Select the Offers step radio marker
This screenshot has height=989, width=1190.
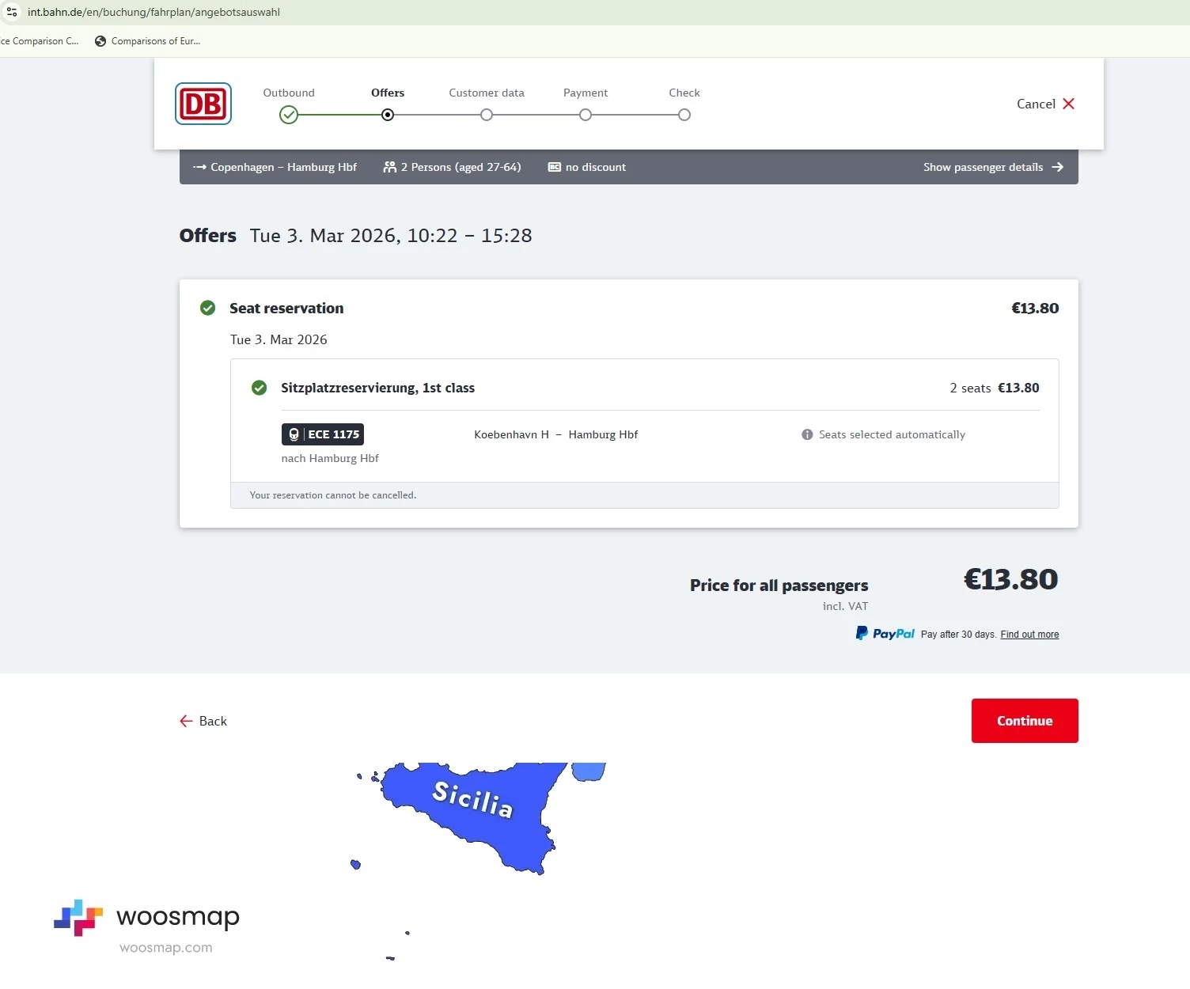[388, 115]
